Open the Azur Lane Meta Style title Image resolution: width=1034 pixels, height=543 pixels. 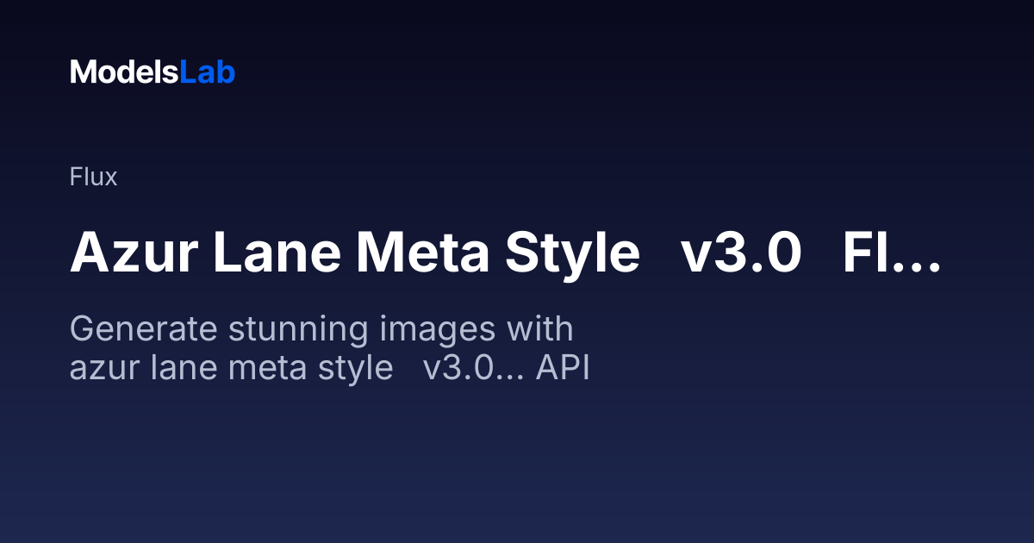tap(505, 253)
